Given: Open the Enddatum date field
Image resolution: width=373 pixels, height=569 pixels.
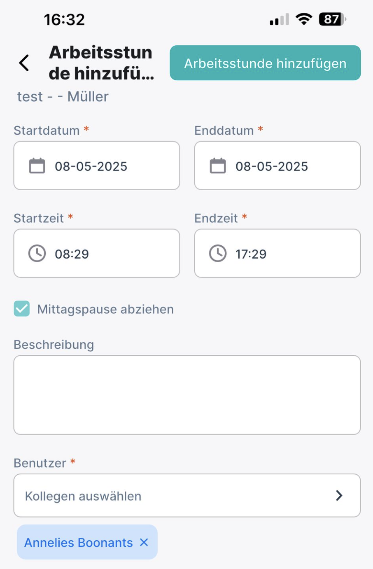Looking at the screenshot, I should 277,166.
